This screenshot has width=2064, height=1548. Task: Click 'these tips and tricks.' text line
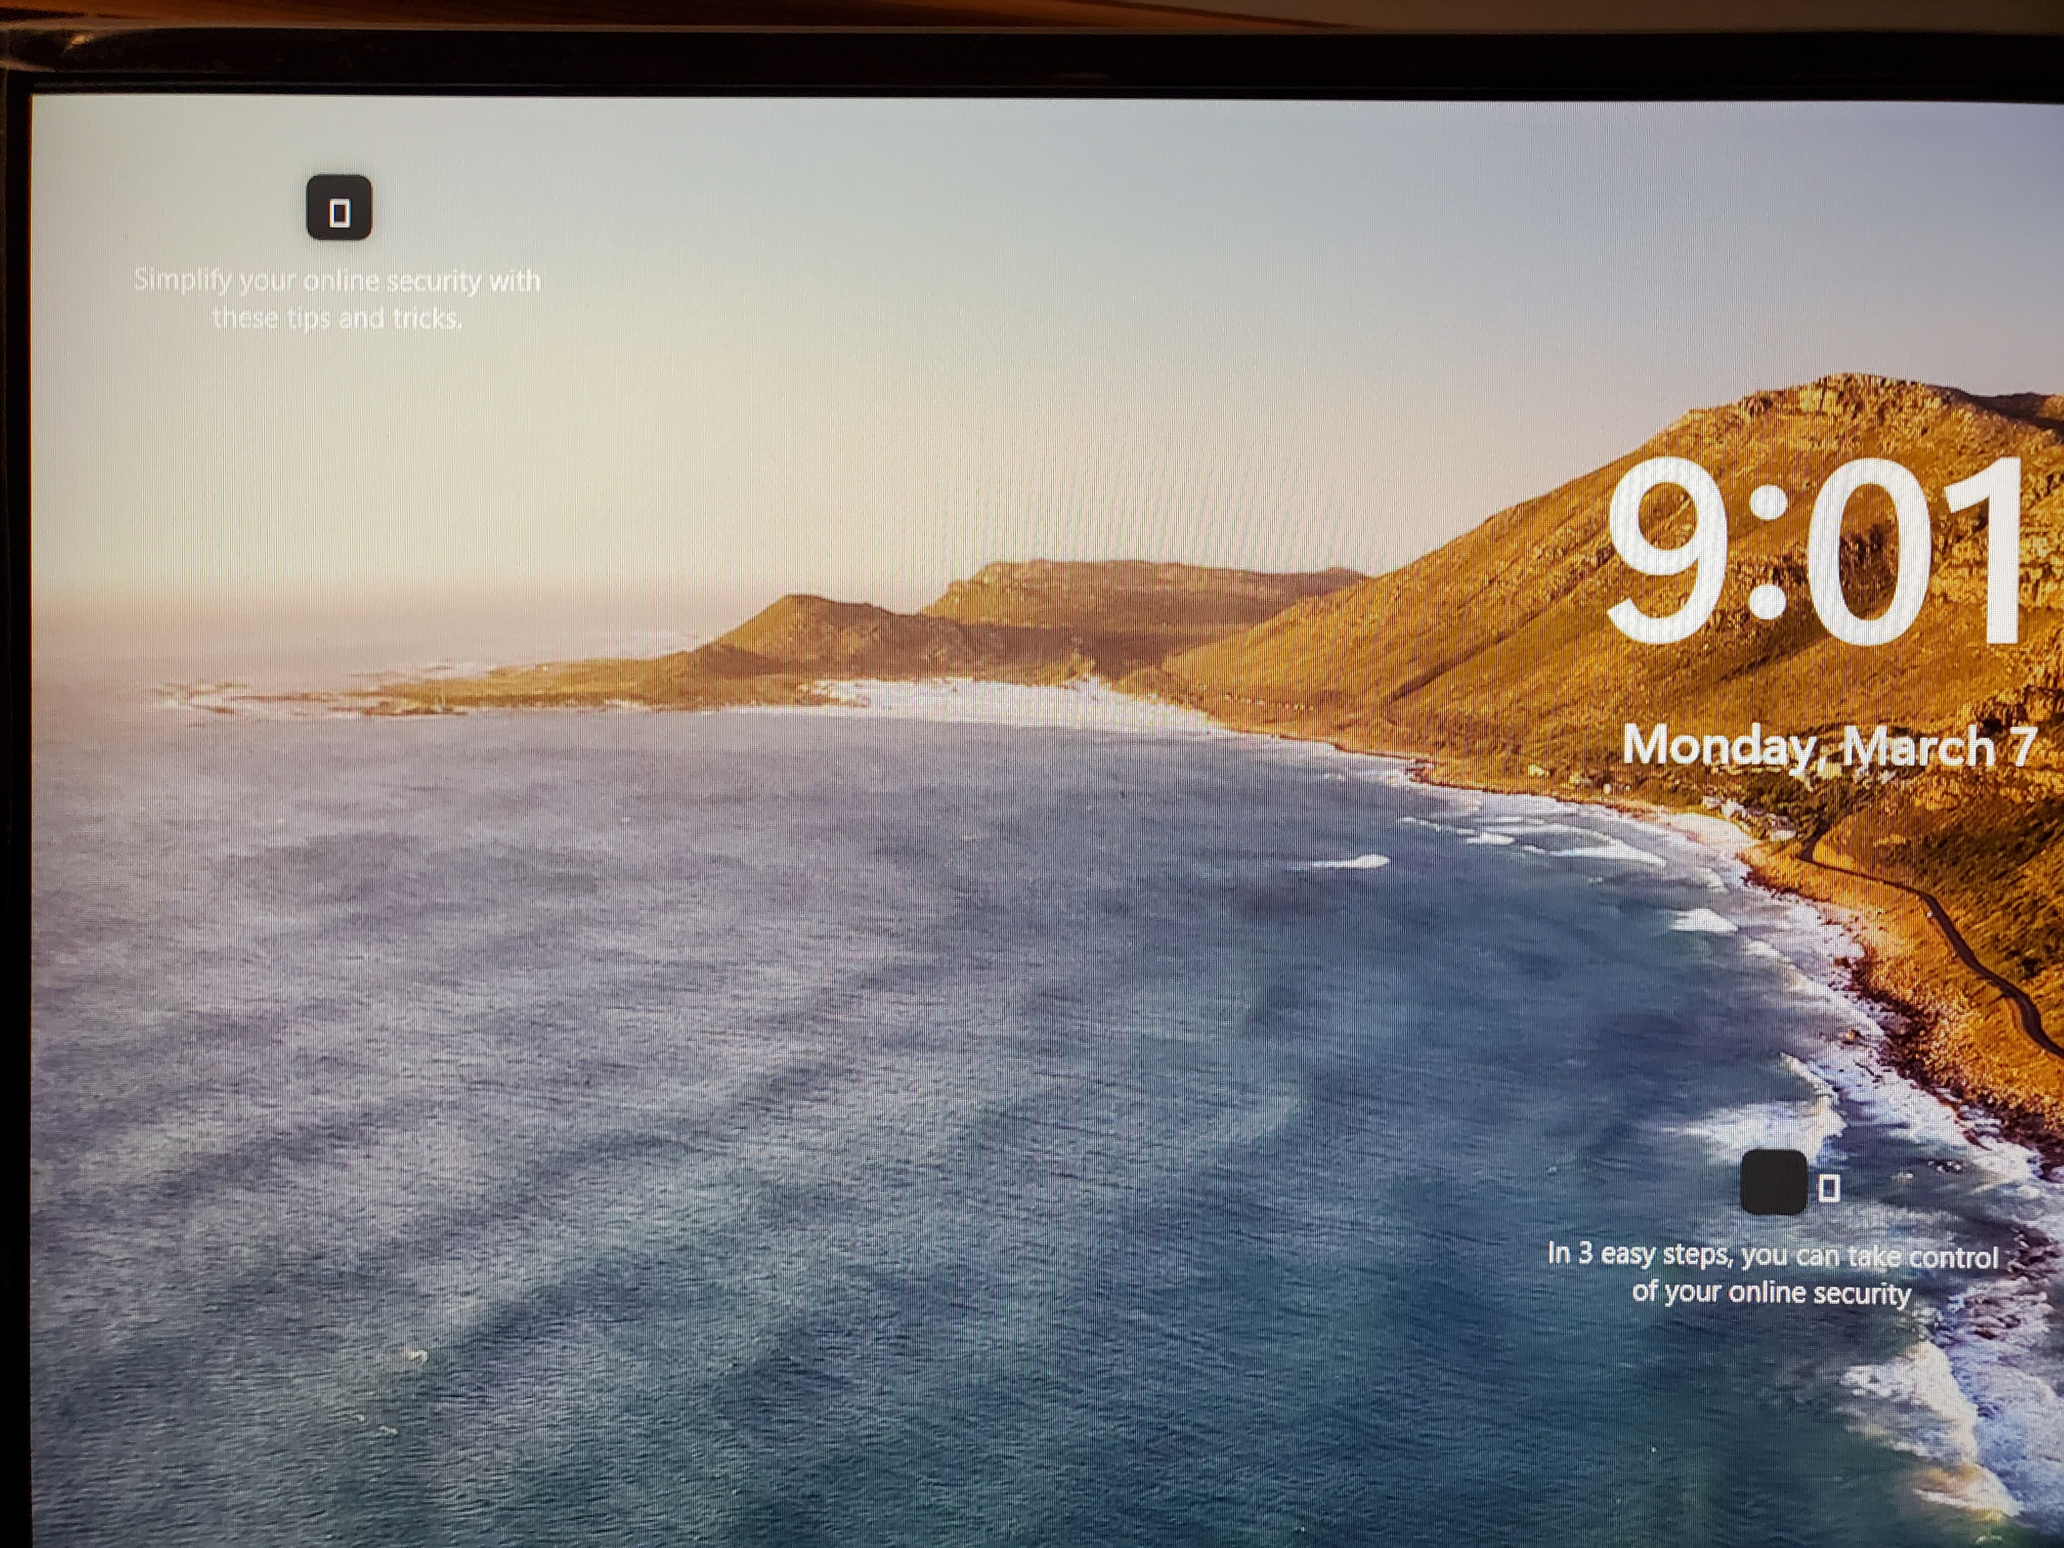[337, 319]
